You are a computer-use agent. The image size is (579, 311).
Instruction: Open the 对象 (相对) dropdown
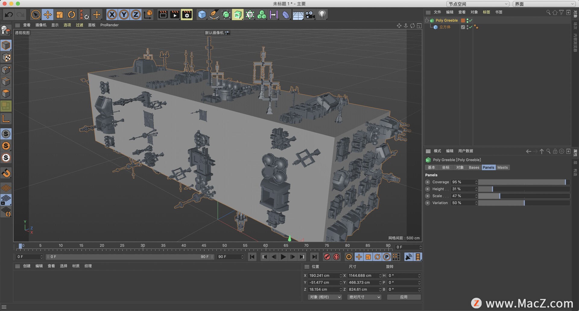click(x=324, y=297)
